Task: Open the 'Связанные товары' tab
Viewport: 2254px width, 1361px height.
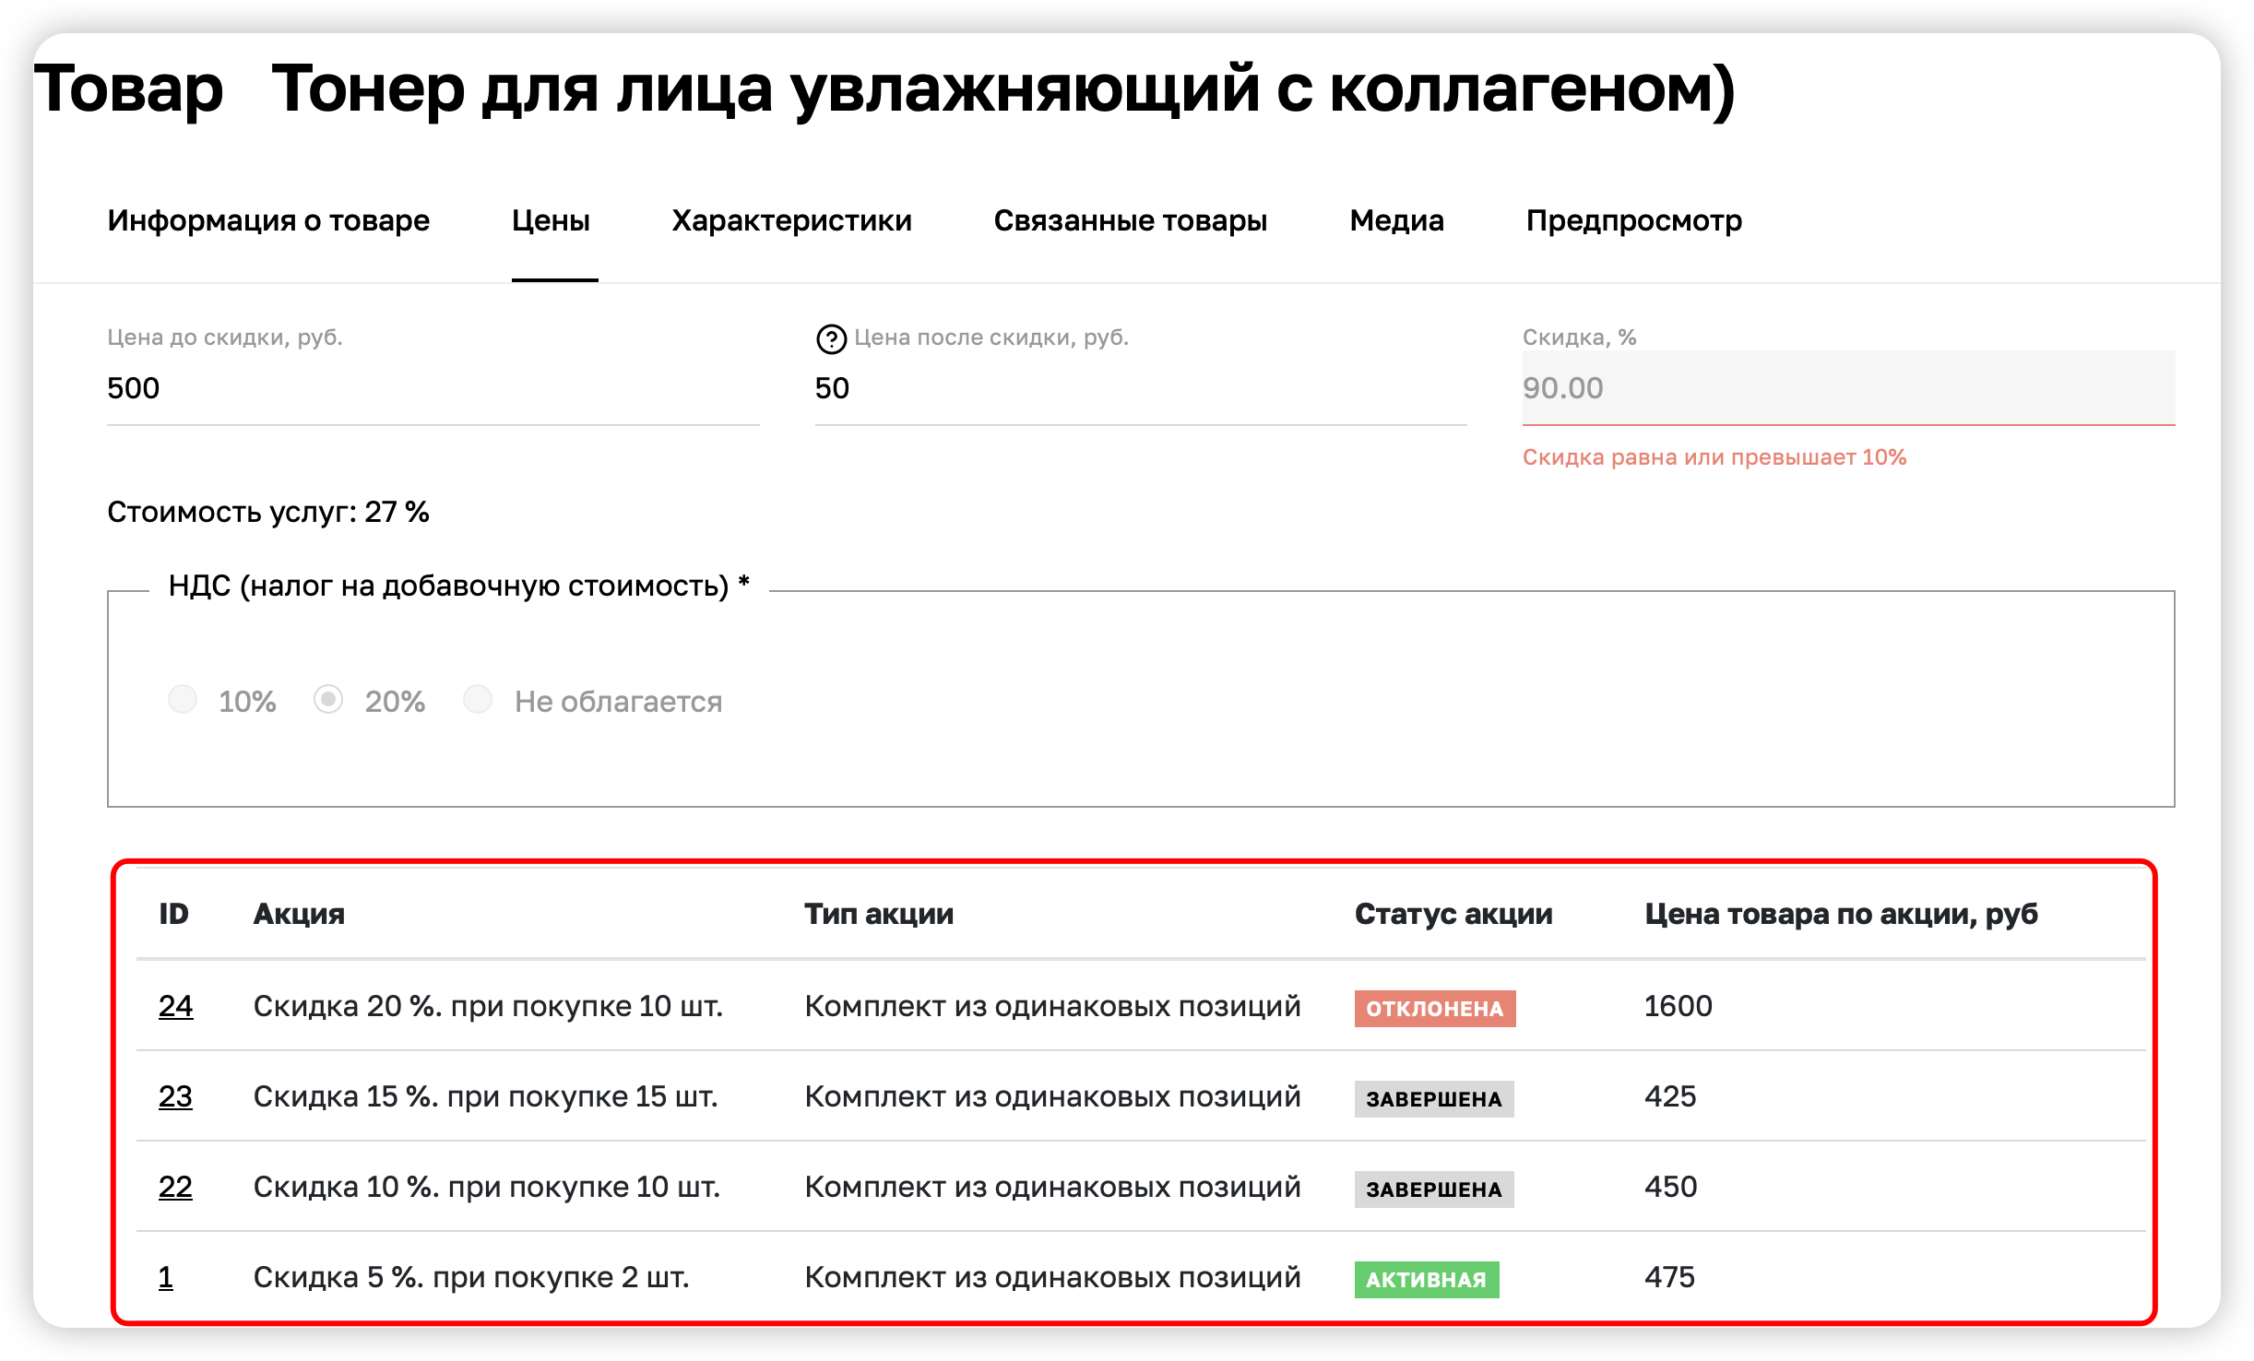Action: click(1131, 220)
